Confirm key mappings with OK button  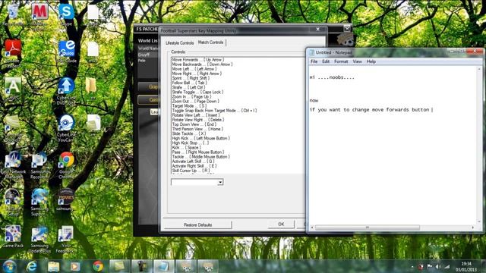click(281, 224)
